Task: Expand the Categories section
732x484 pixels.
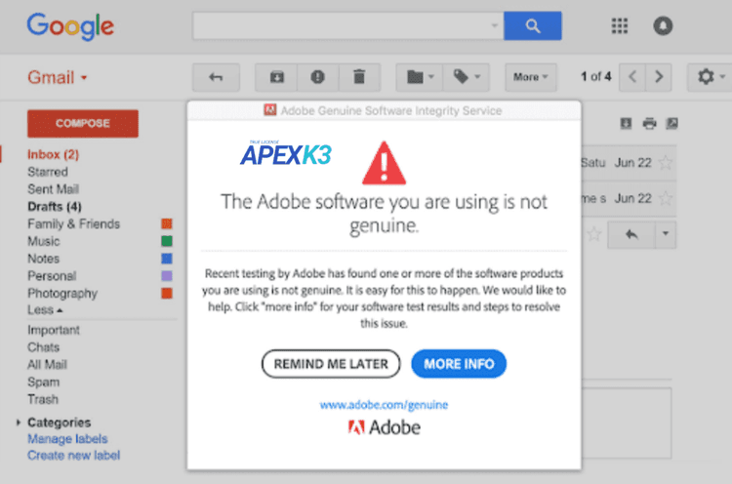Action: coord(19,423)
